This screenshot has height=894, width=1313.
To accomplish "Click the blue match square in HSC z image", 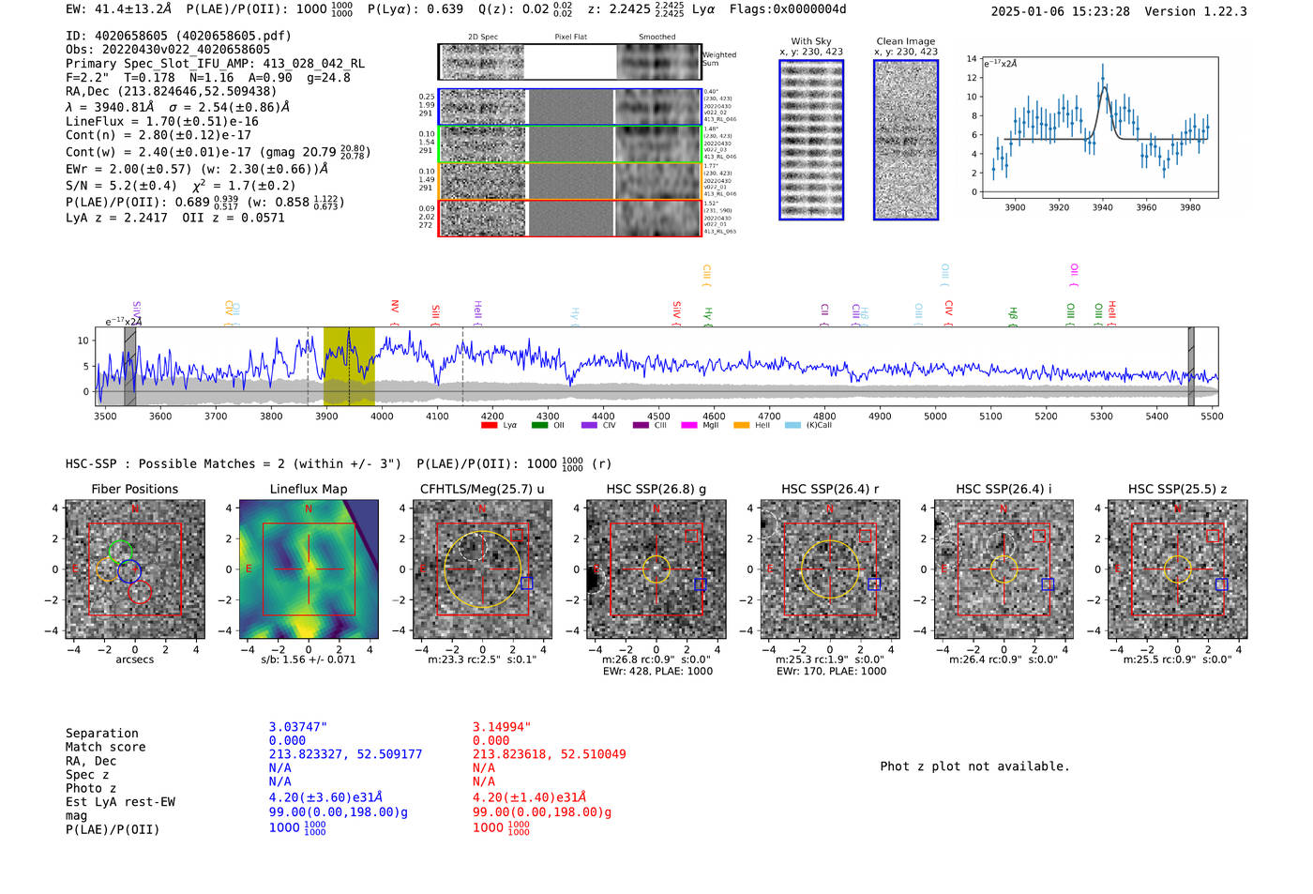I will click(x=1221, y=584).
